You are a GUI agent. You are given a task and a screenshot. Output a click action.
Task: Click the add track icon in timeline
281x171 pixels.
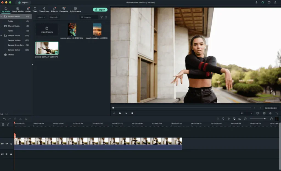[3, 125]
